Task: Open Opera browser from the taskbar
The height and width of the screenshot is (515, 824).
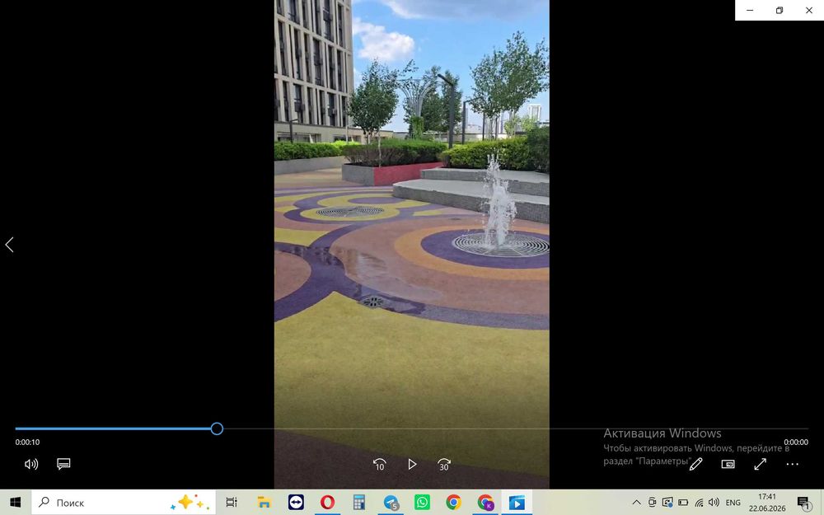Action: 327,503
